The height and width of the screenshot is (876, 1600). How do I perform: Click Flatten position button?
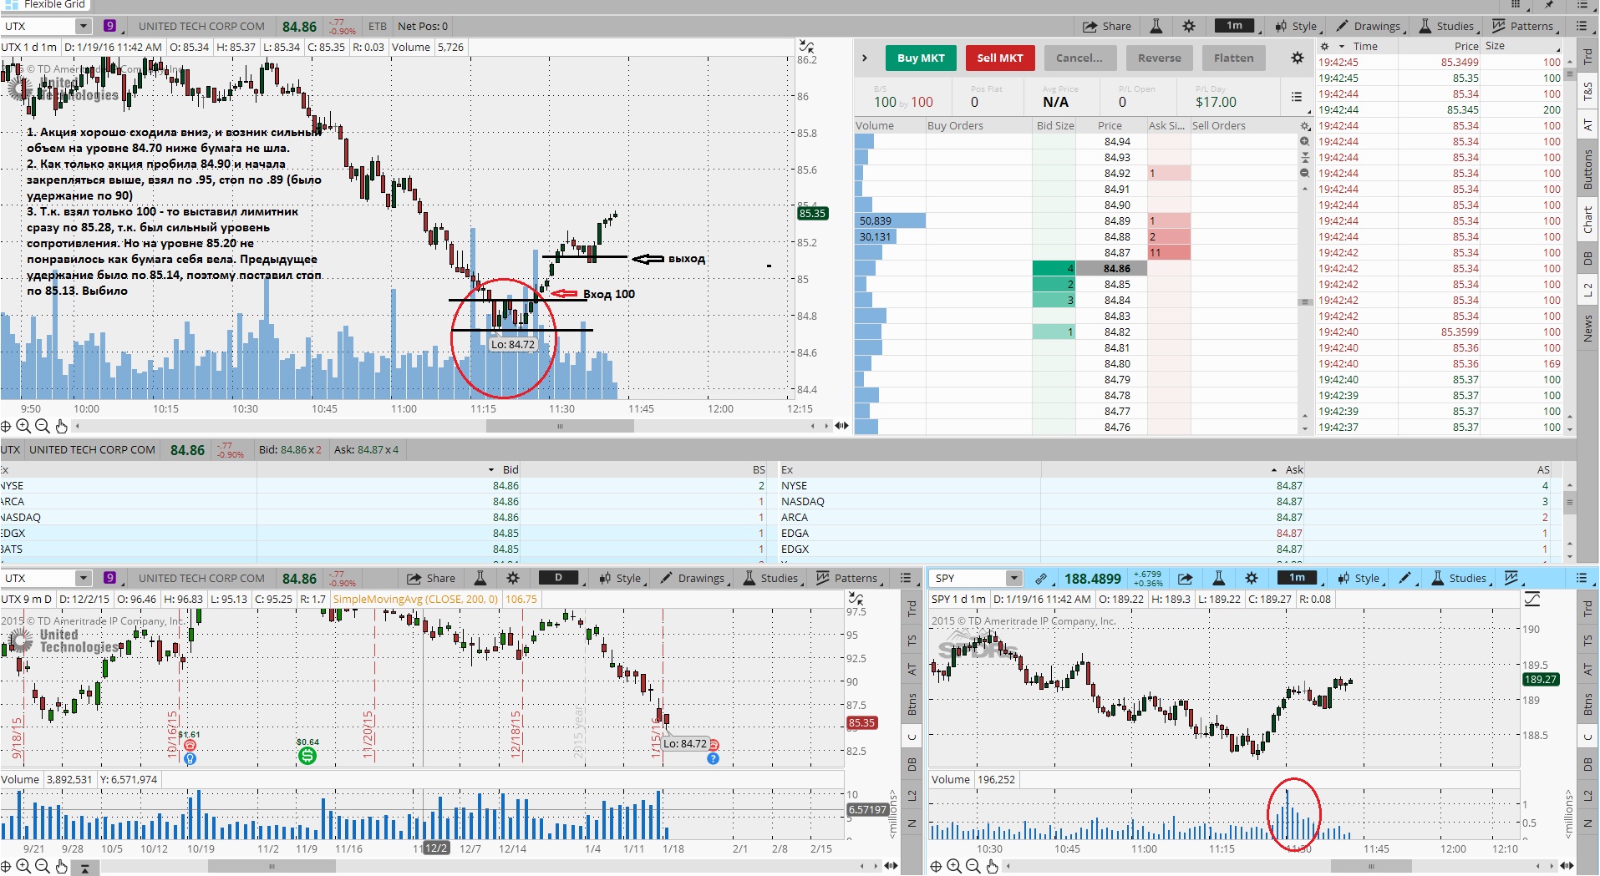(1233, 58)
